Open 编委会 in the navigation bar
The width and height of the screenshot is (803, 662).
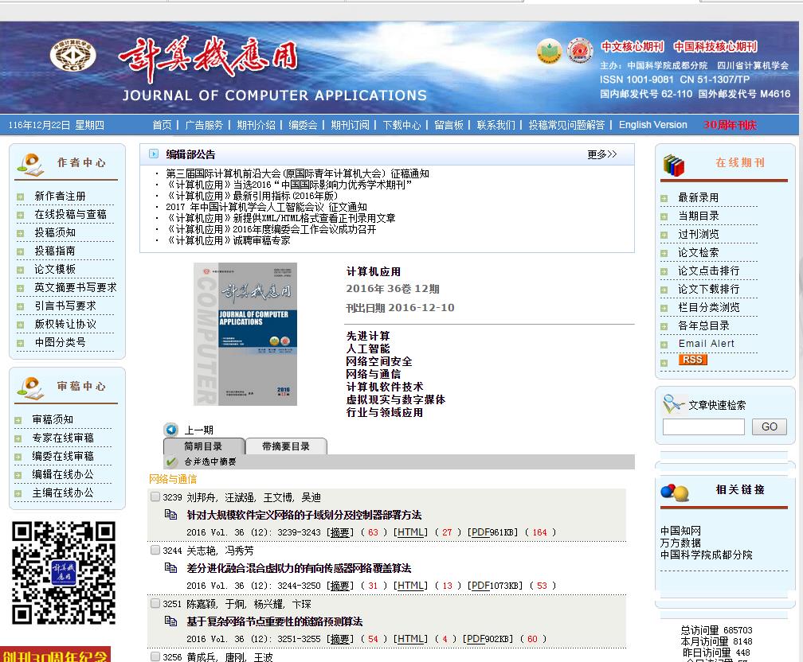point(303,125)
